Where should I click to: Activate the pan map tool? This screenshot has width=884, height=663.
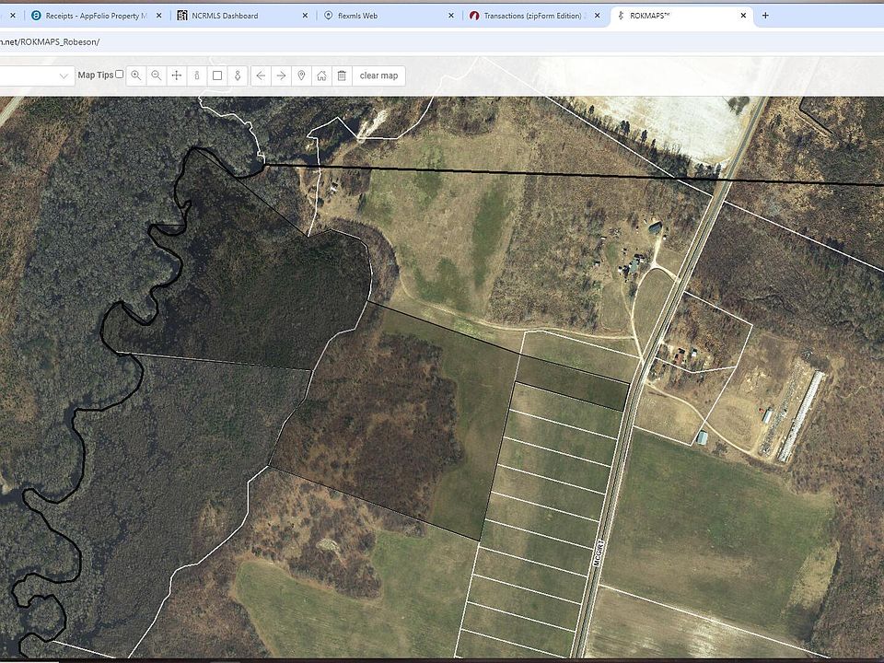coord(177,76)
